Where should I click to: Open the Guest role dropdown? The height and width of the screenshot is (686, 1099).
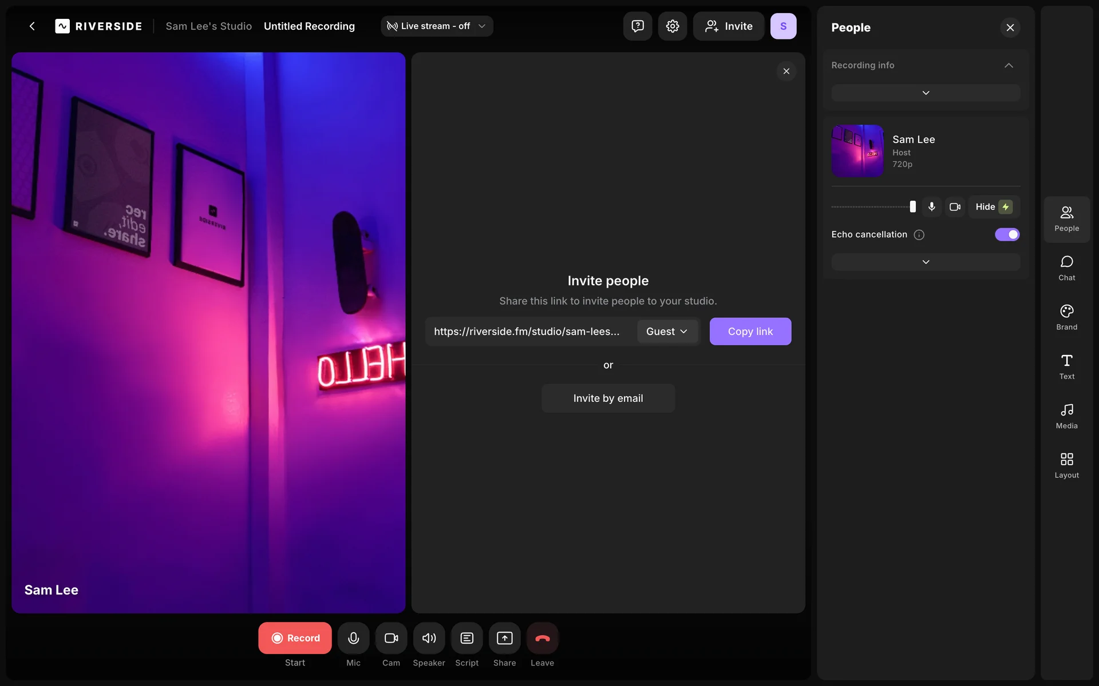667,332
